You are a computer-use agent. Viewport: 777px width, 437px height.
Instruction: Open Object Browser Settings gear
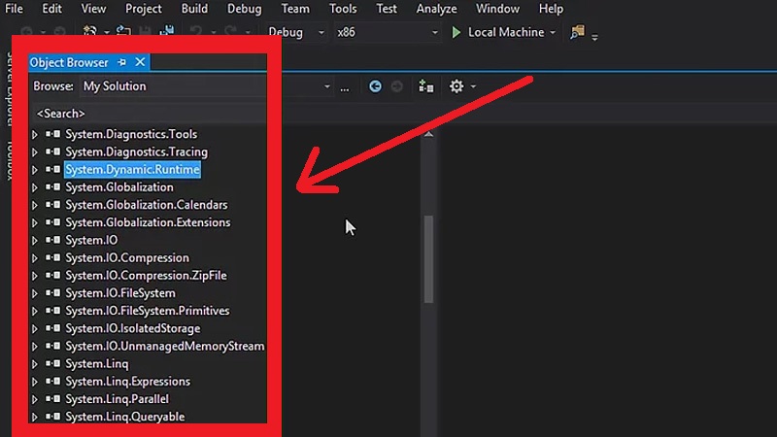click(x=456, y=86)
